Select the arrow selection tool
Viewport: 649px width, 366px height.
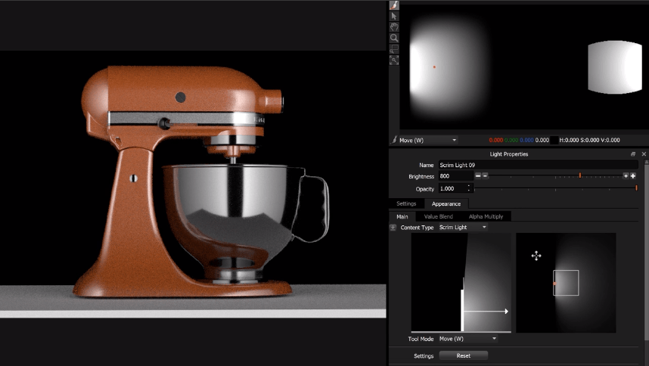[394, 16]
